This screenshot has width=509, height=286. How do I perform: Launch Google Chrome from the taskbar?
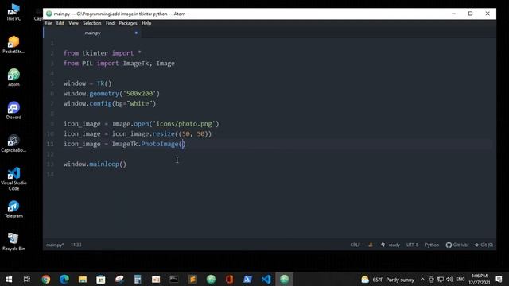point(46,279)
